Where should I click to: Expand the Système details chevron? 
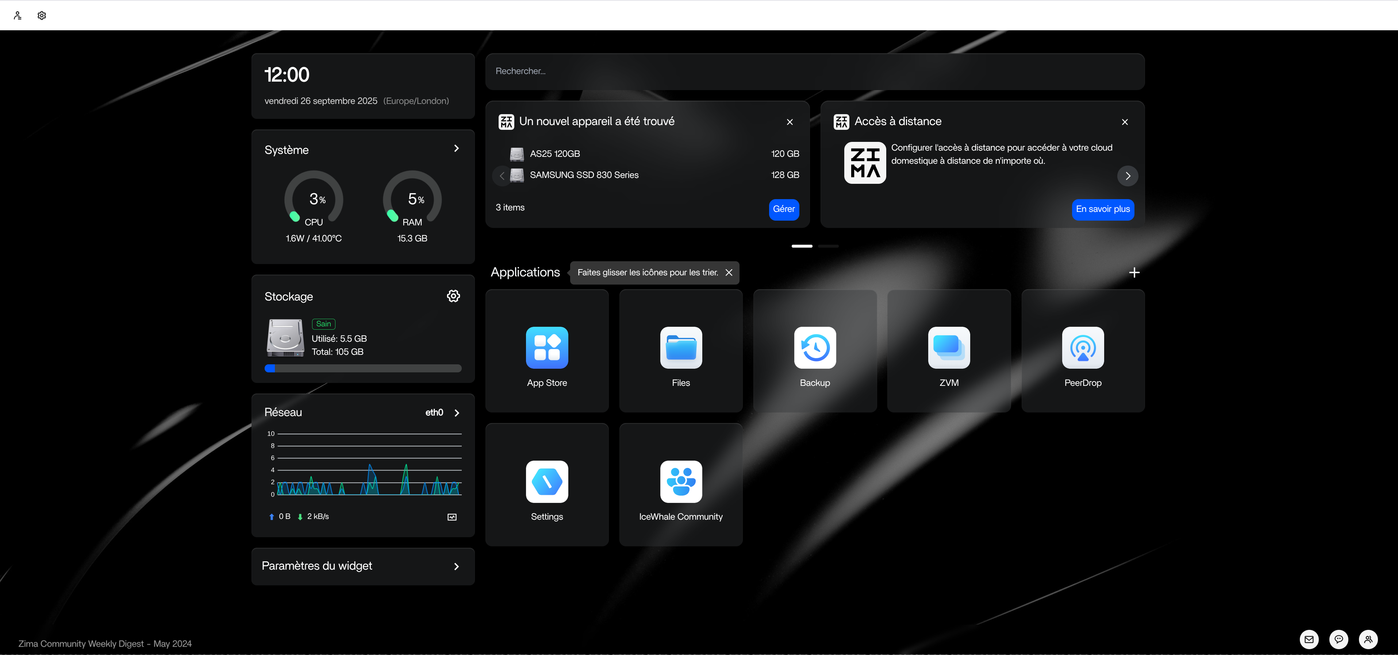tap(456, 148)
